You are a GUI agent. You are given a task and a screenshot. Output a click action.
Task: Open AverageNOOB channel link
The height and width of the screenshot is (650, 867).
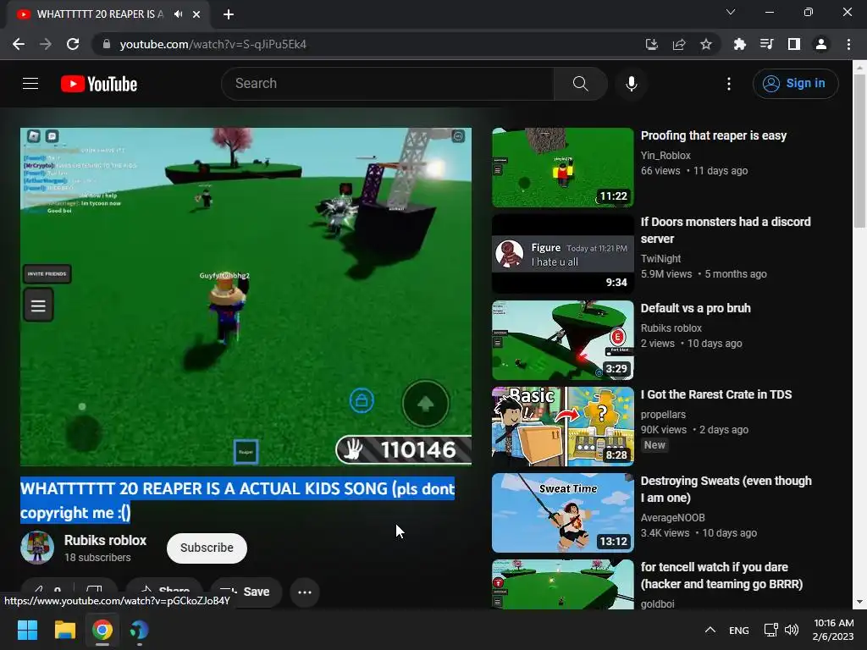pos(673,518)
